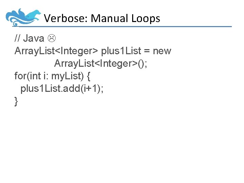Click the slide title "Verbose: Manual Loops"

102,18
